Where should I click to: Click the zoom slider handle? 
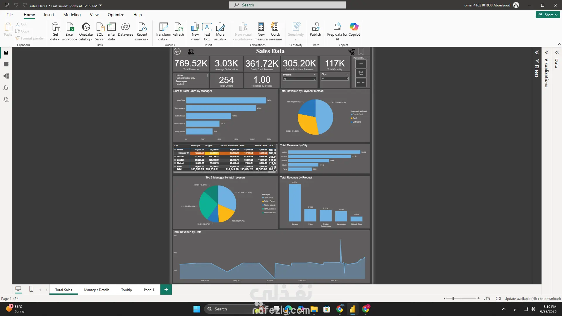point(453,298)
